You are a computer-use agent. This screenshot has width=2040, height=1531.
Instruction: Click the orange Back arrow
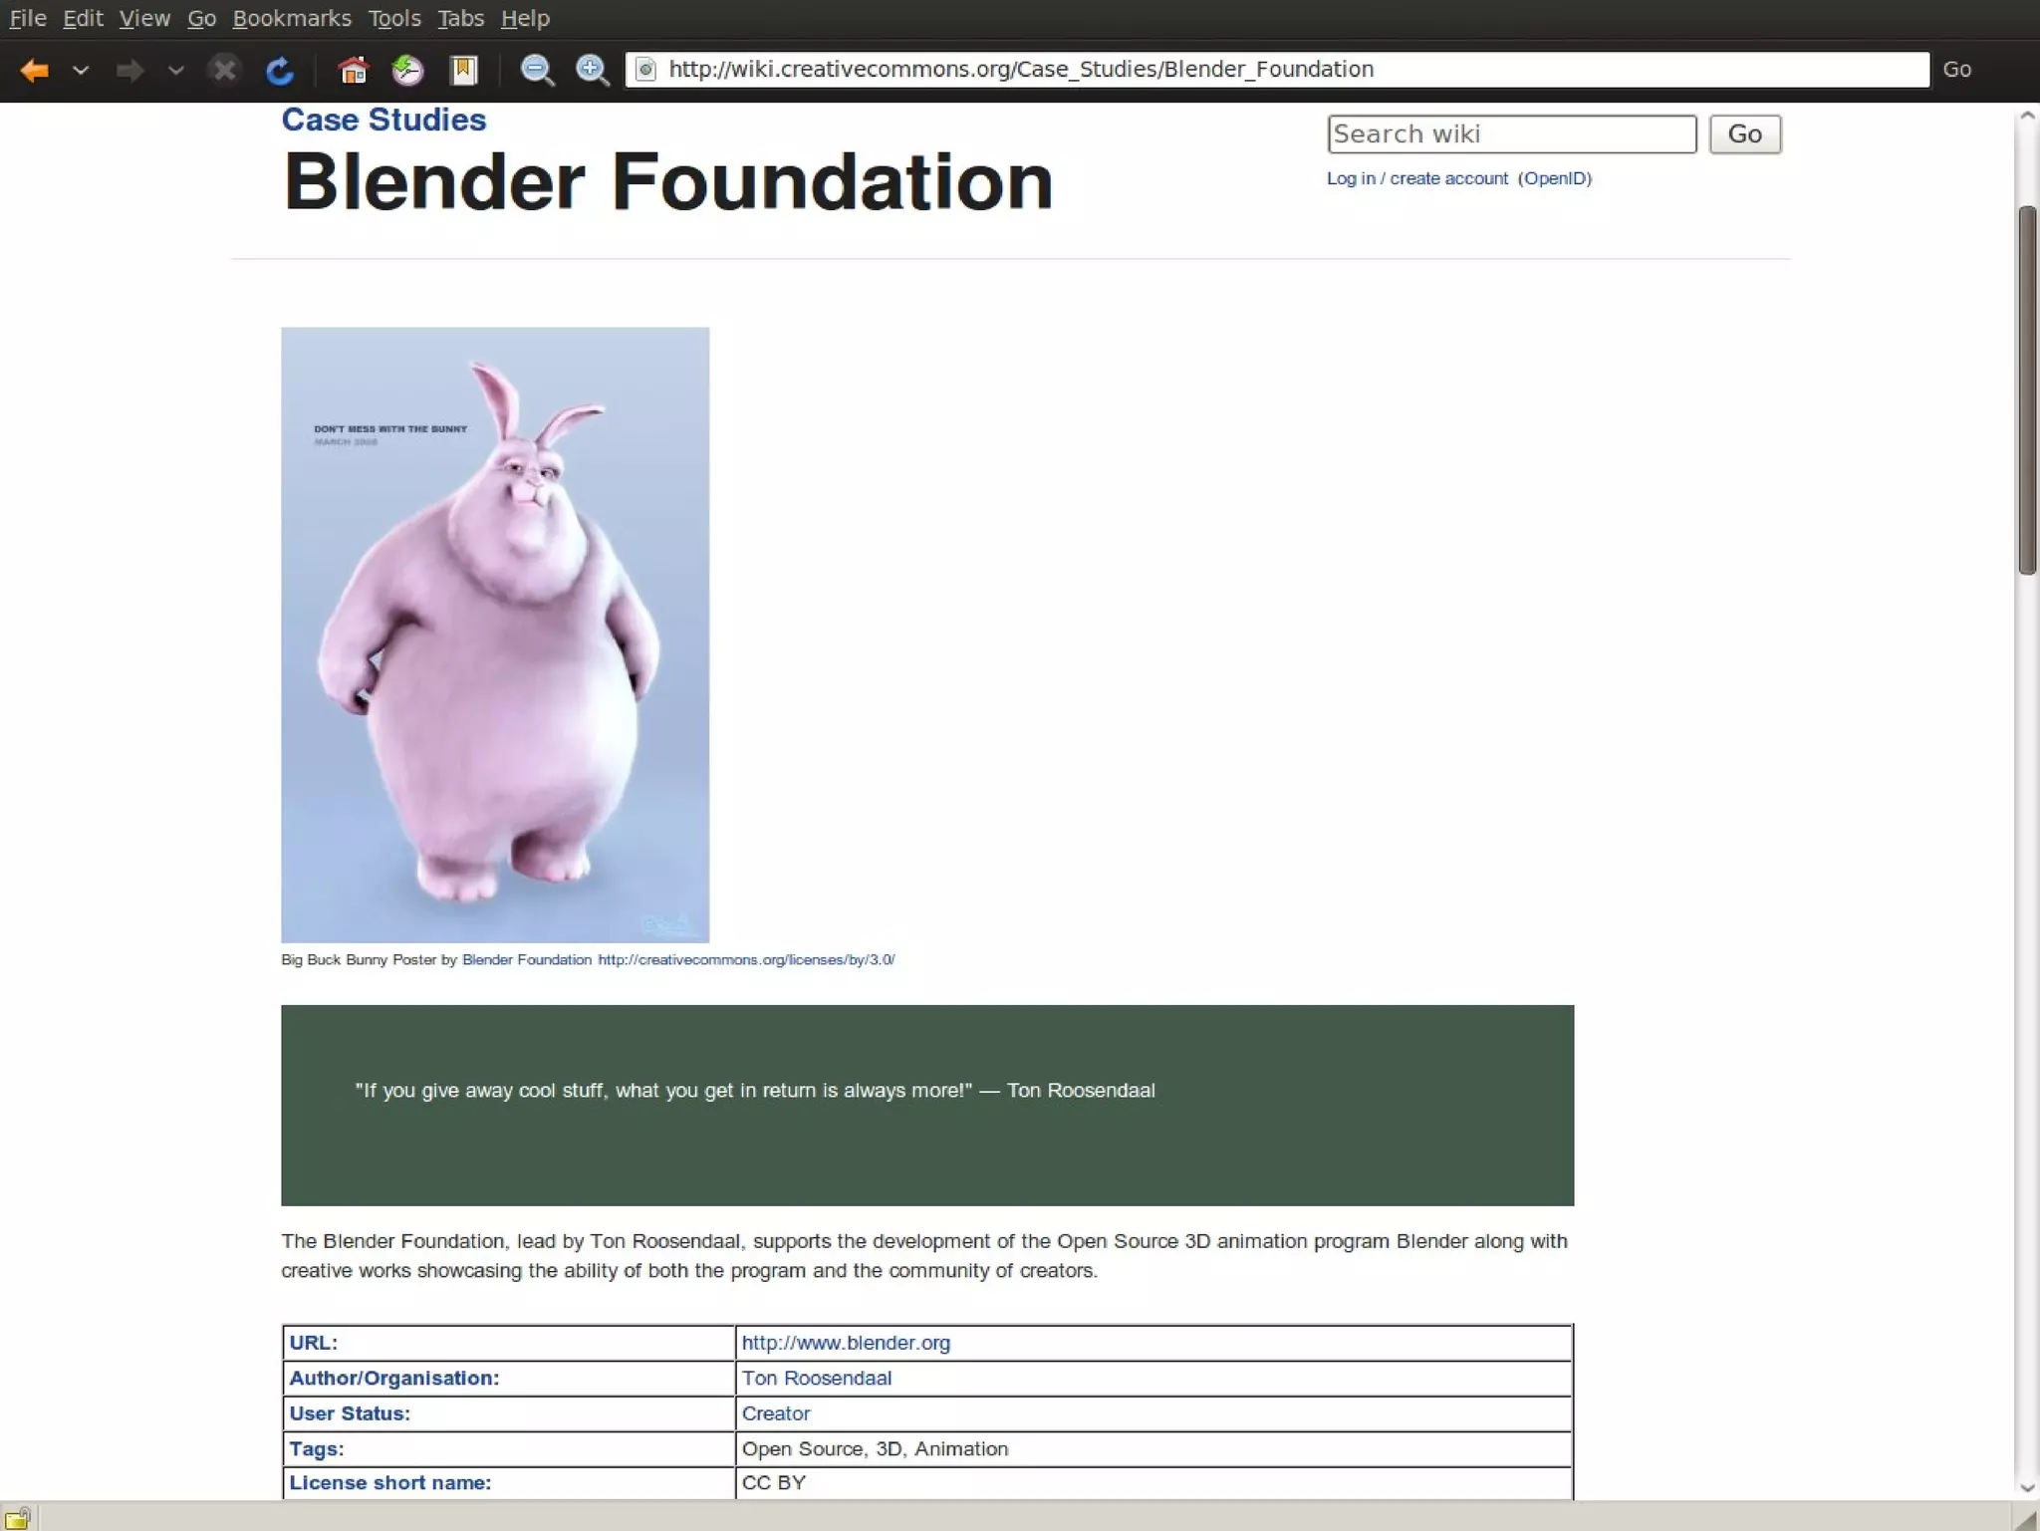34,70
